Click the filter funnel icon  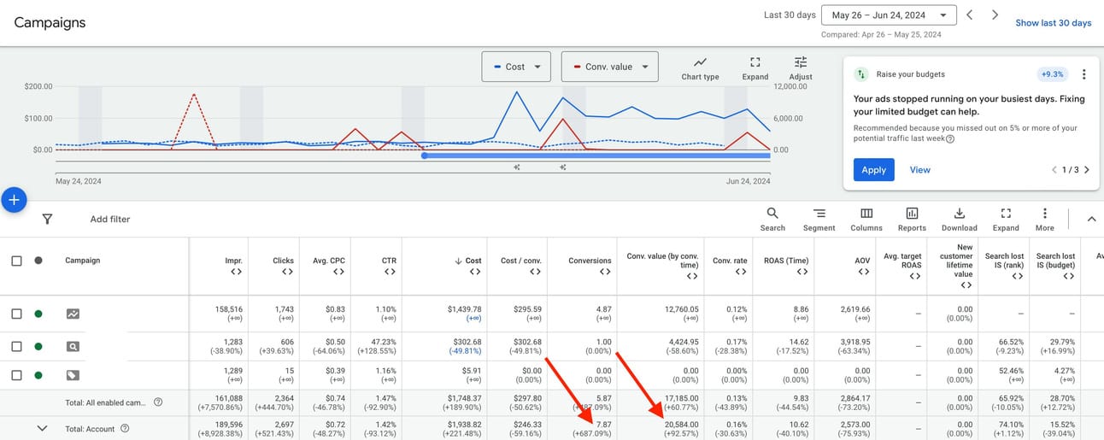click(x=47, y=219)
